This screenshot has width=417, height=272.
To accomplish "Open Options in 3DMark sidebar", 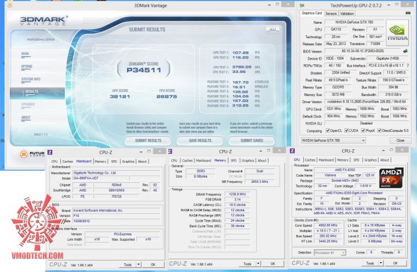I will click(x=27, y=67).
